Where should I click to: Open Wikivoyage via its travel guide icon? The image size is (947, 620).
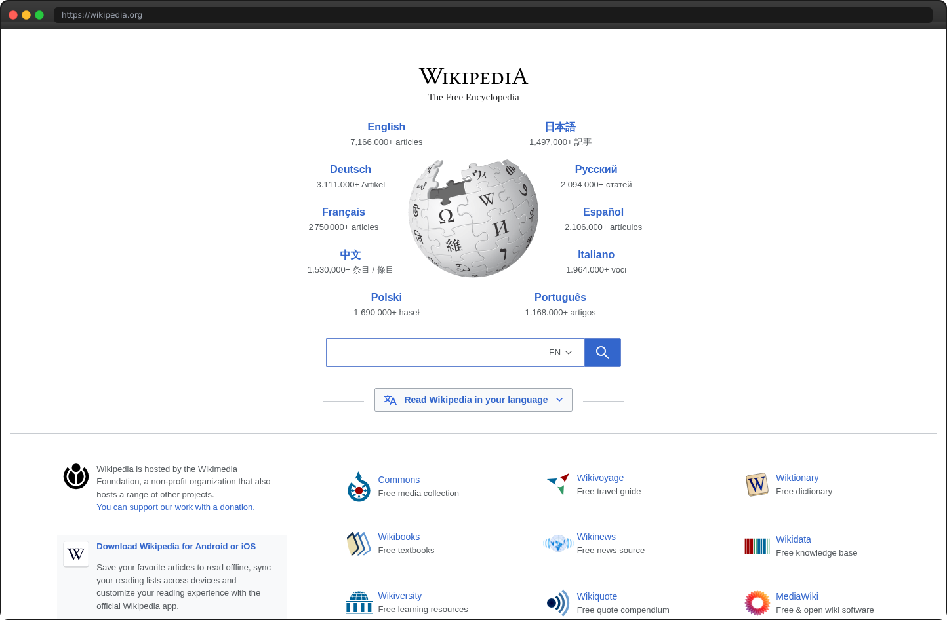tap(558, 484)
